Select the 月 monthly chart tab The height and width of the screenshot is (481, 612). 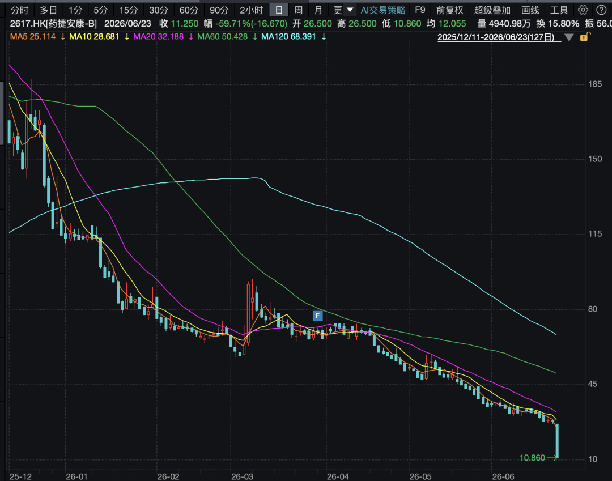[x=318, y=10]
